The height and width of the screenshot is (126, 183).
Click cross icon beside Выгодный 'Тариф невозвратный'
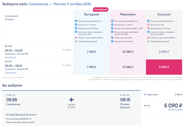pos(76,41)
